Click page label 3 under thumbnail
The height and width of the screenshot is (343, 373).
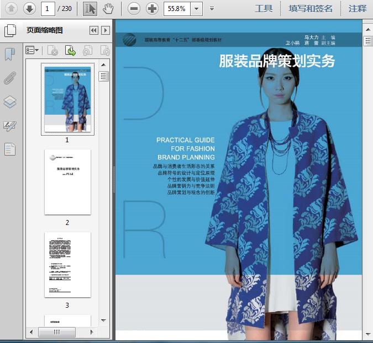pyautogui.click(x=67, y=306)
